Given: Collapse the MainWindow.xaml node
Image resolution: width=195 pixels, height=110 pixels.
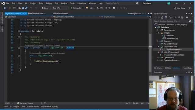Looking at the screenshot, I should 158,52.
